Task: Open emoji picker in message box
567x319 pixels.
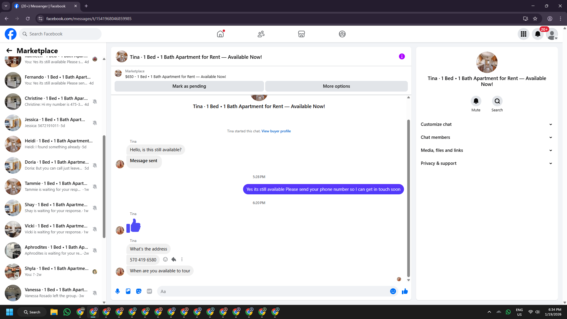Action: [393, 291]
